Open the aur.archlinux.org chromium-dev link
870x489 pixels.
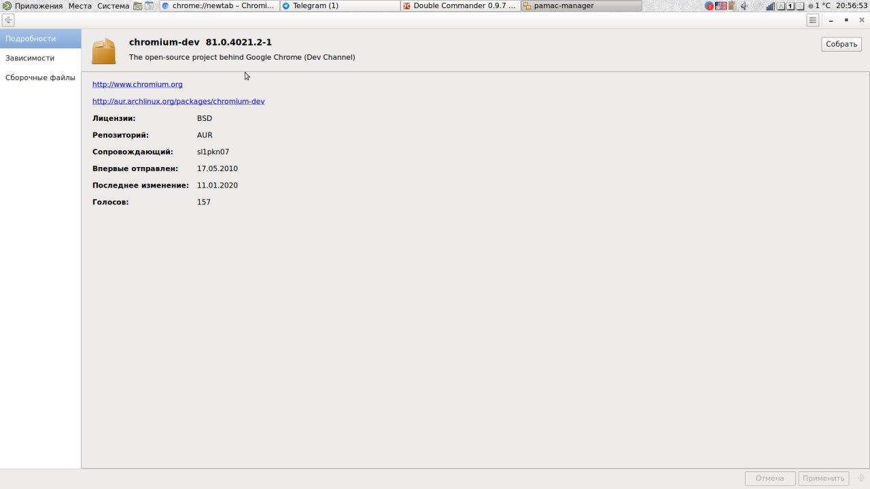(x=179, y=101)
